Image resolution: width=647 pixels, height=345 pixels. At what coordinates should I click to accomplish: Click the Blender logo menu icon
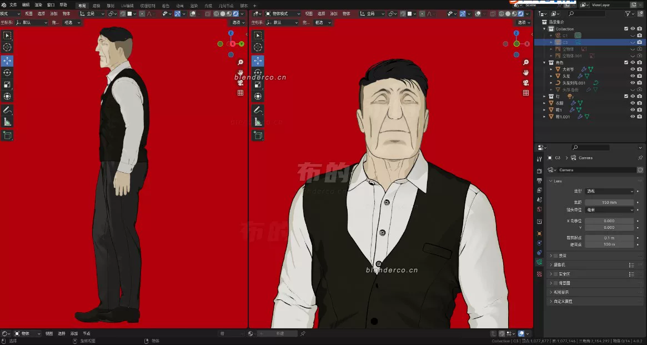click(x=4, y=5)
